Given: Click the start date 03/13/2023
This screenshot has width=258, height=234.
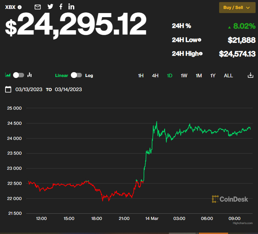Looking at the screenshot, I should click(x=29, y=89).
